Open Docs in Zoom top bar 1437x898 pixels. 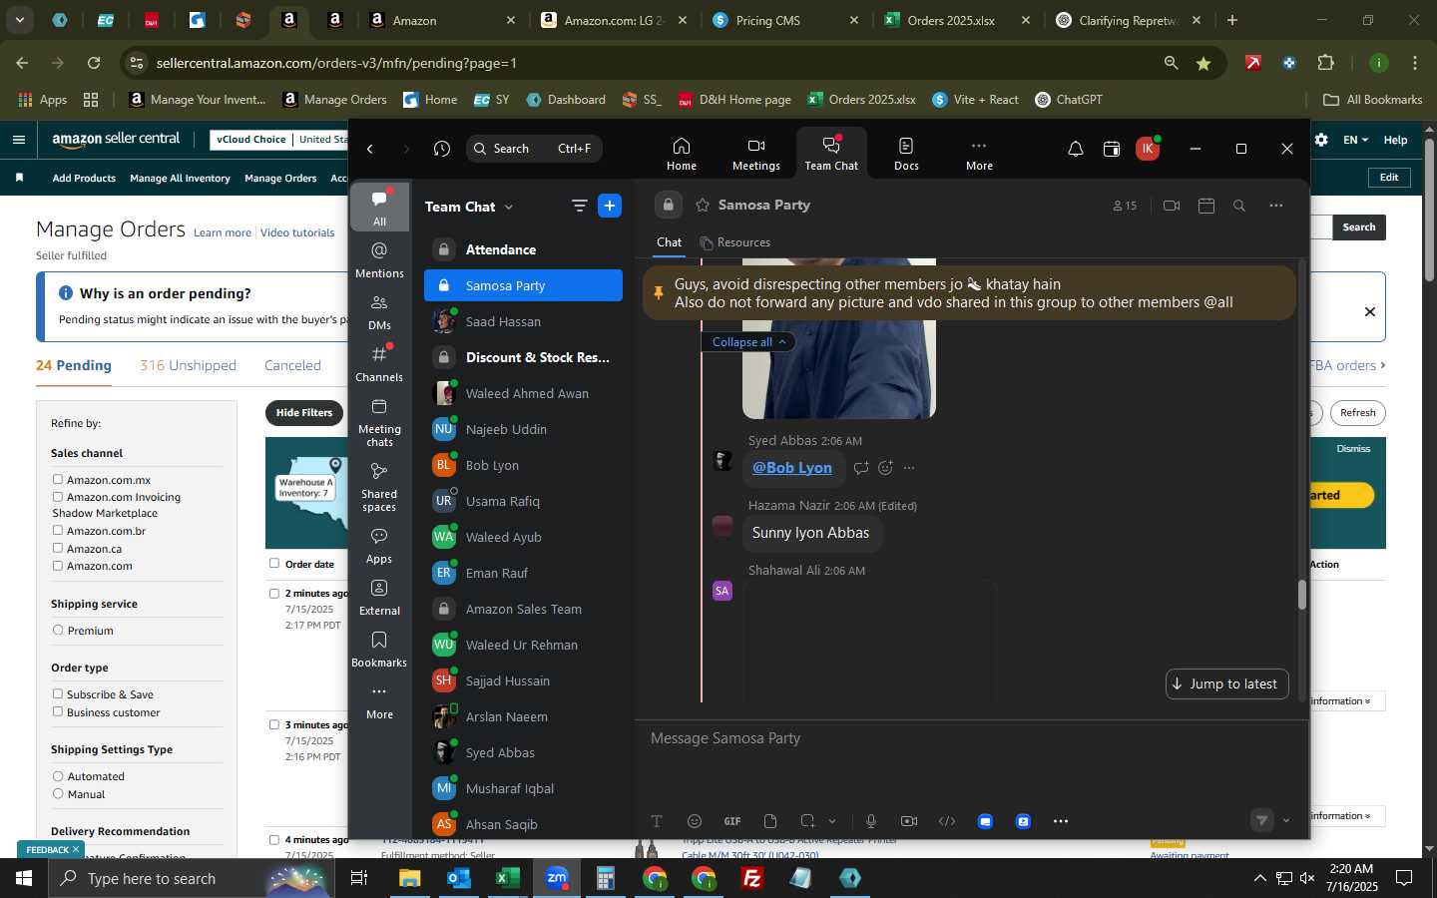click(906, 153)
